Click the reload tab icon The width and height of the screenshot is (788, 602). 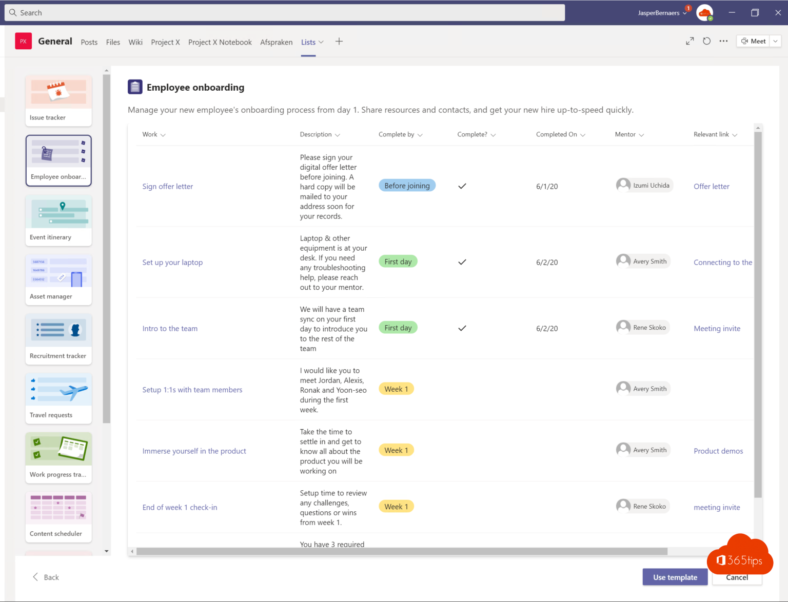click(706, 42)
